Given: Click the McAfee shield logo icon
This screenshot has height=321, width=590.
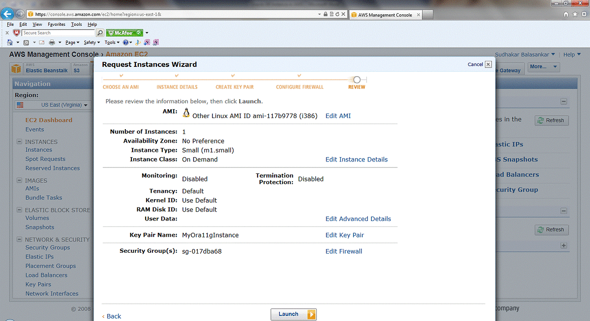Looking at the screenshot, I should (17, 33).
